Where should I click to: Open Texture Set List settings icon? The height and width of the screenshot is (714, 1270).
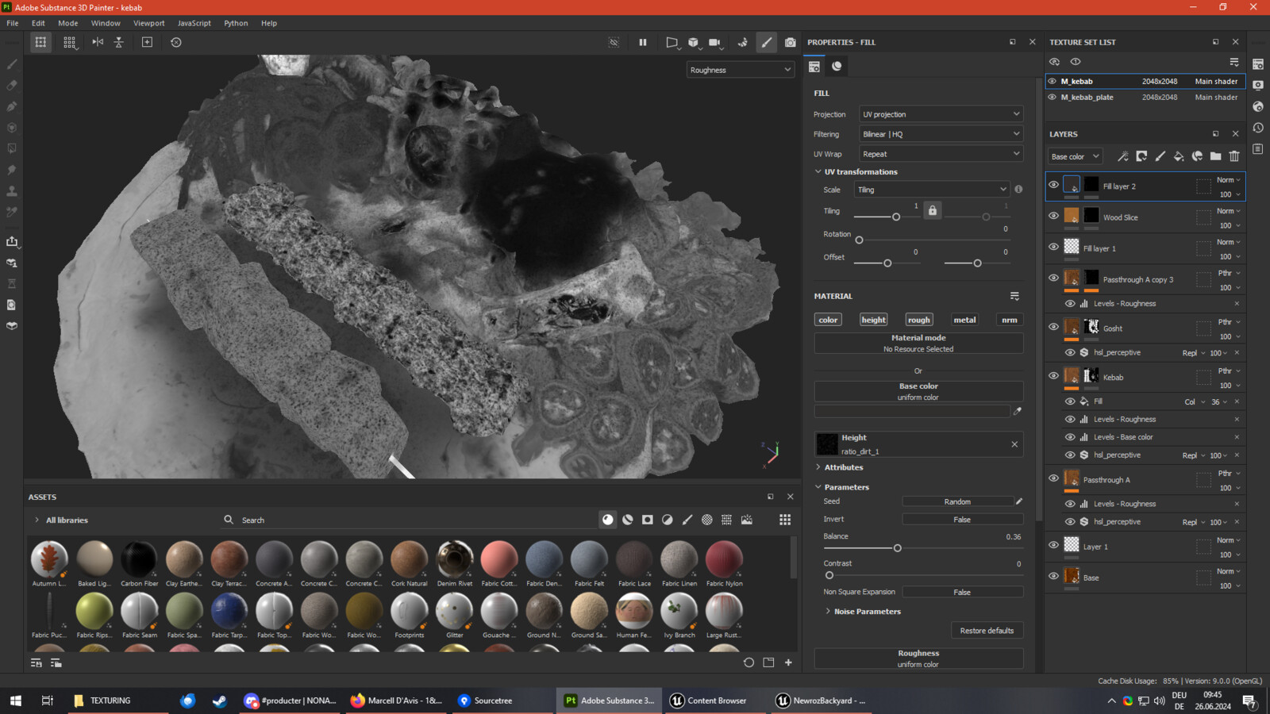(x=1234, y=62)
